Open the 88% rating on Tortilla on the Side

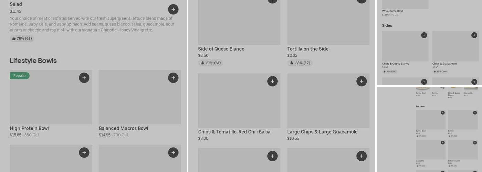click(x=300, y=63)
